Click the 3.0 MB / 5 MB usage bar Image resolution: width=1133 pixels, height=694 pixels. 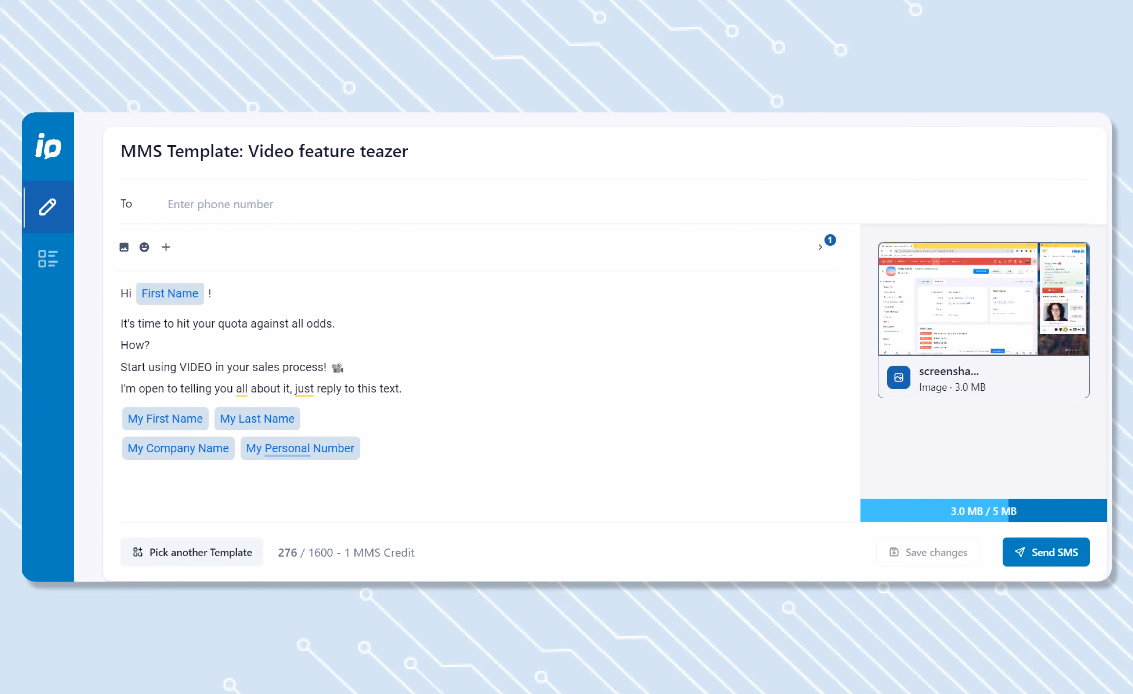point(983,510)
